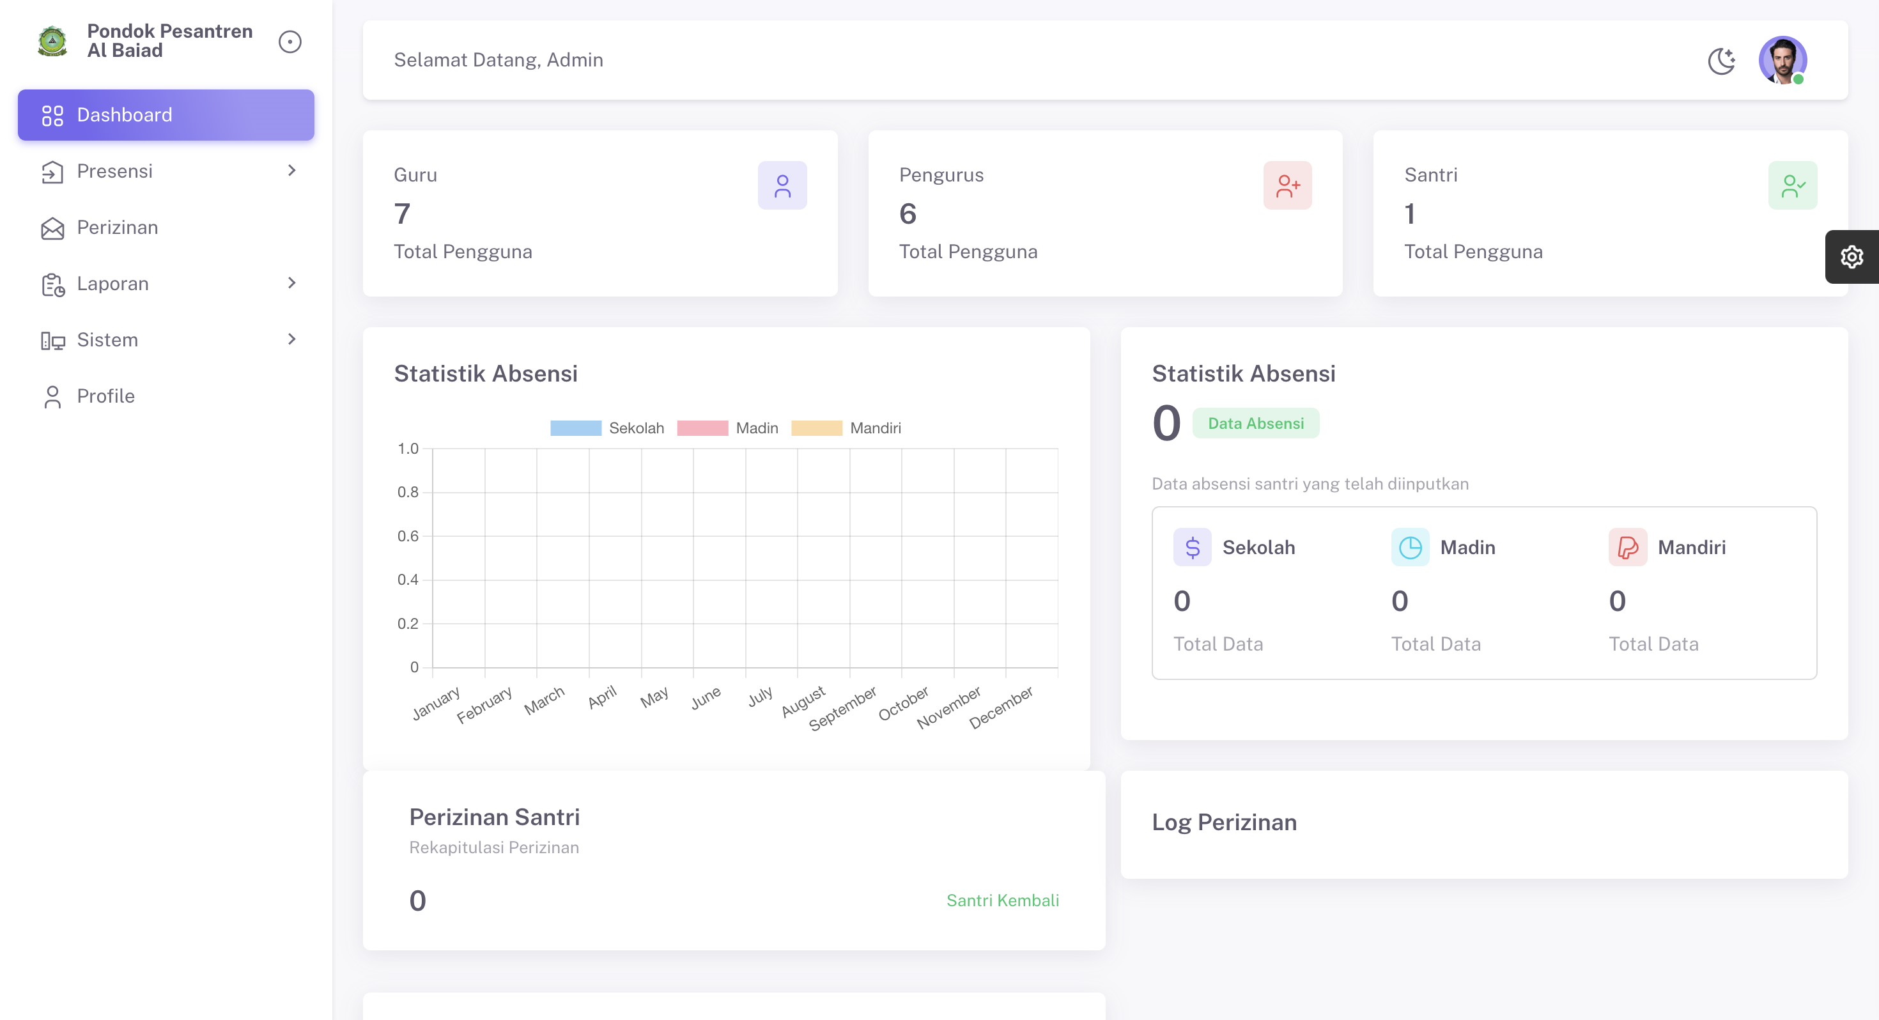
Task: Expand the Laporan submenu chevron
Action: tap(292, 283)
